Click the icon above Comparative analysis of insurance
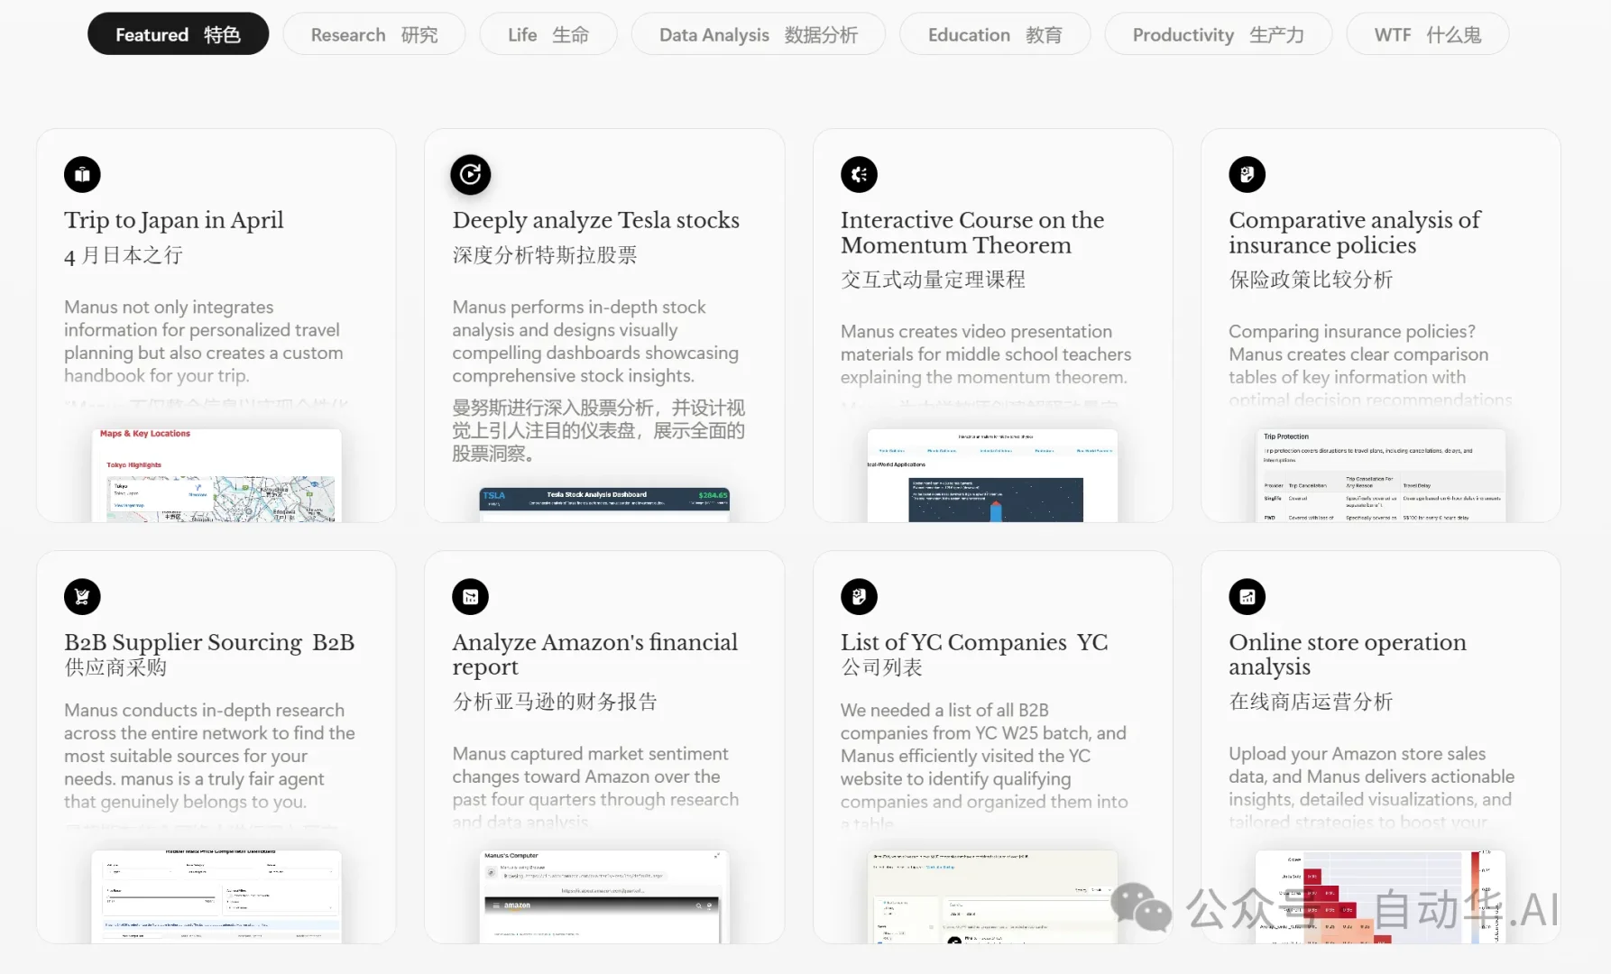Image resolution: width=1611 pixels, height=974 pixels. click(1247, 175)
